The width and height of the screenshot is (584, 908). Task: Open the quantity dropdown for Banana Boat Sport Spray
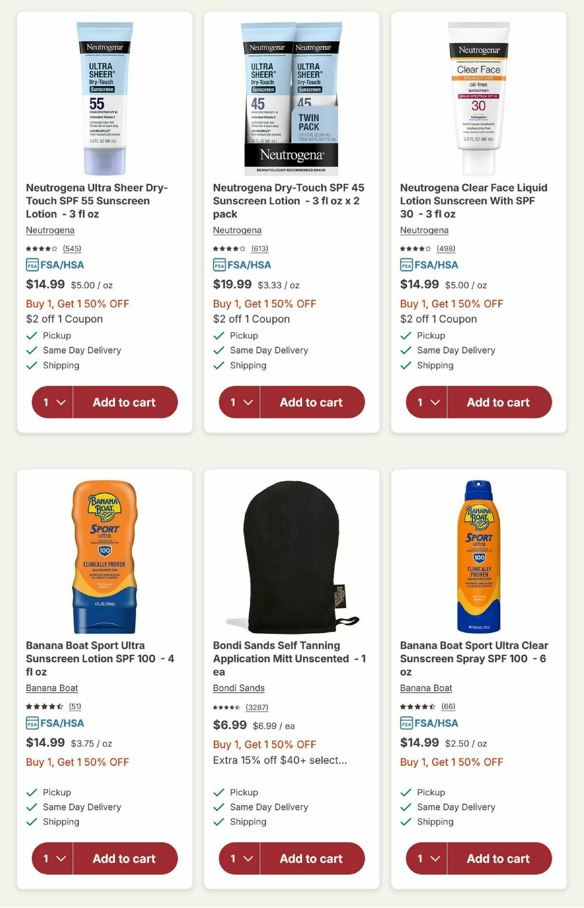pyautogui.click(x=427, y=859)
